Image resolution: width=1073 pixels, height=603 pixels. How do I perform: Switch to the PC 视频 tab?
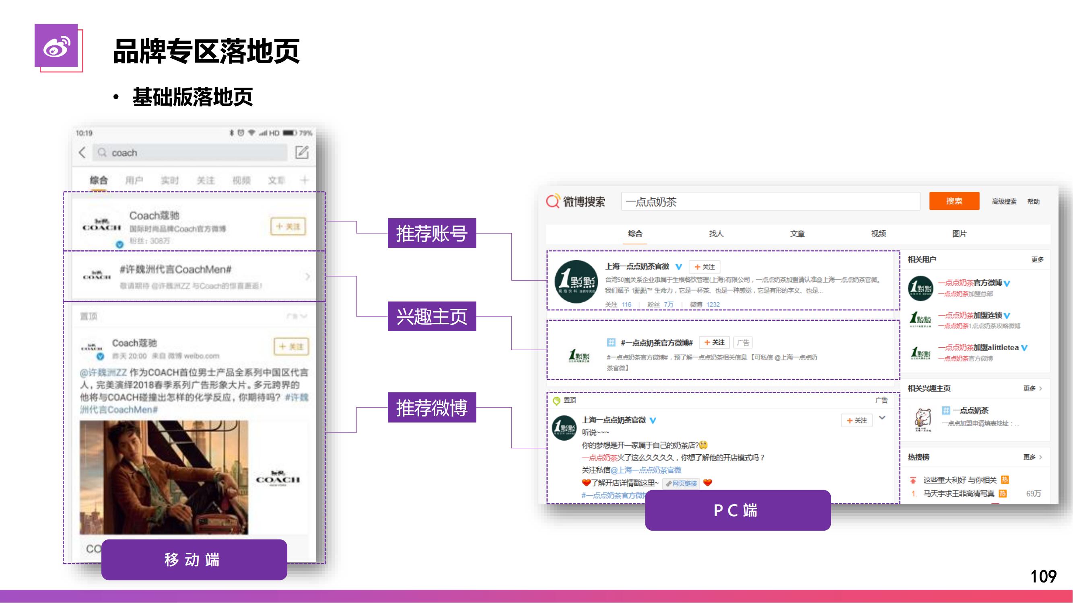879,234
